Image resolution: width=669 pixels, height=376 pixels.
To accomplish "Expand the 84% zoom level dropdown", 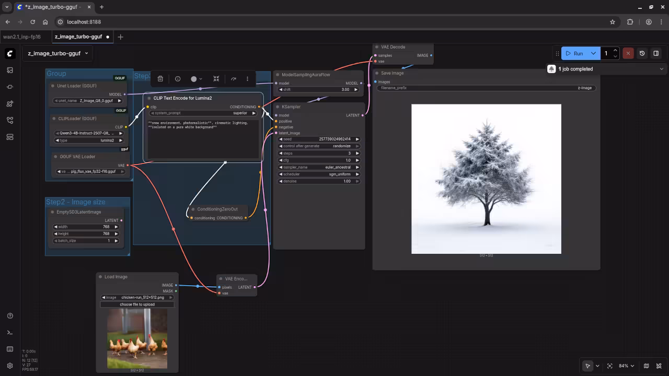I will pyautogui.click(x=626, y=366).
